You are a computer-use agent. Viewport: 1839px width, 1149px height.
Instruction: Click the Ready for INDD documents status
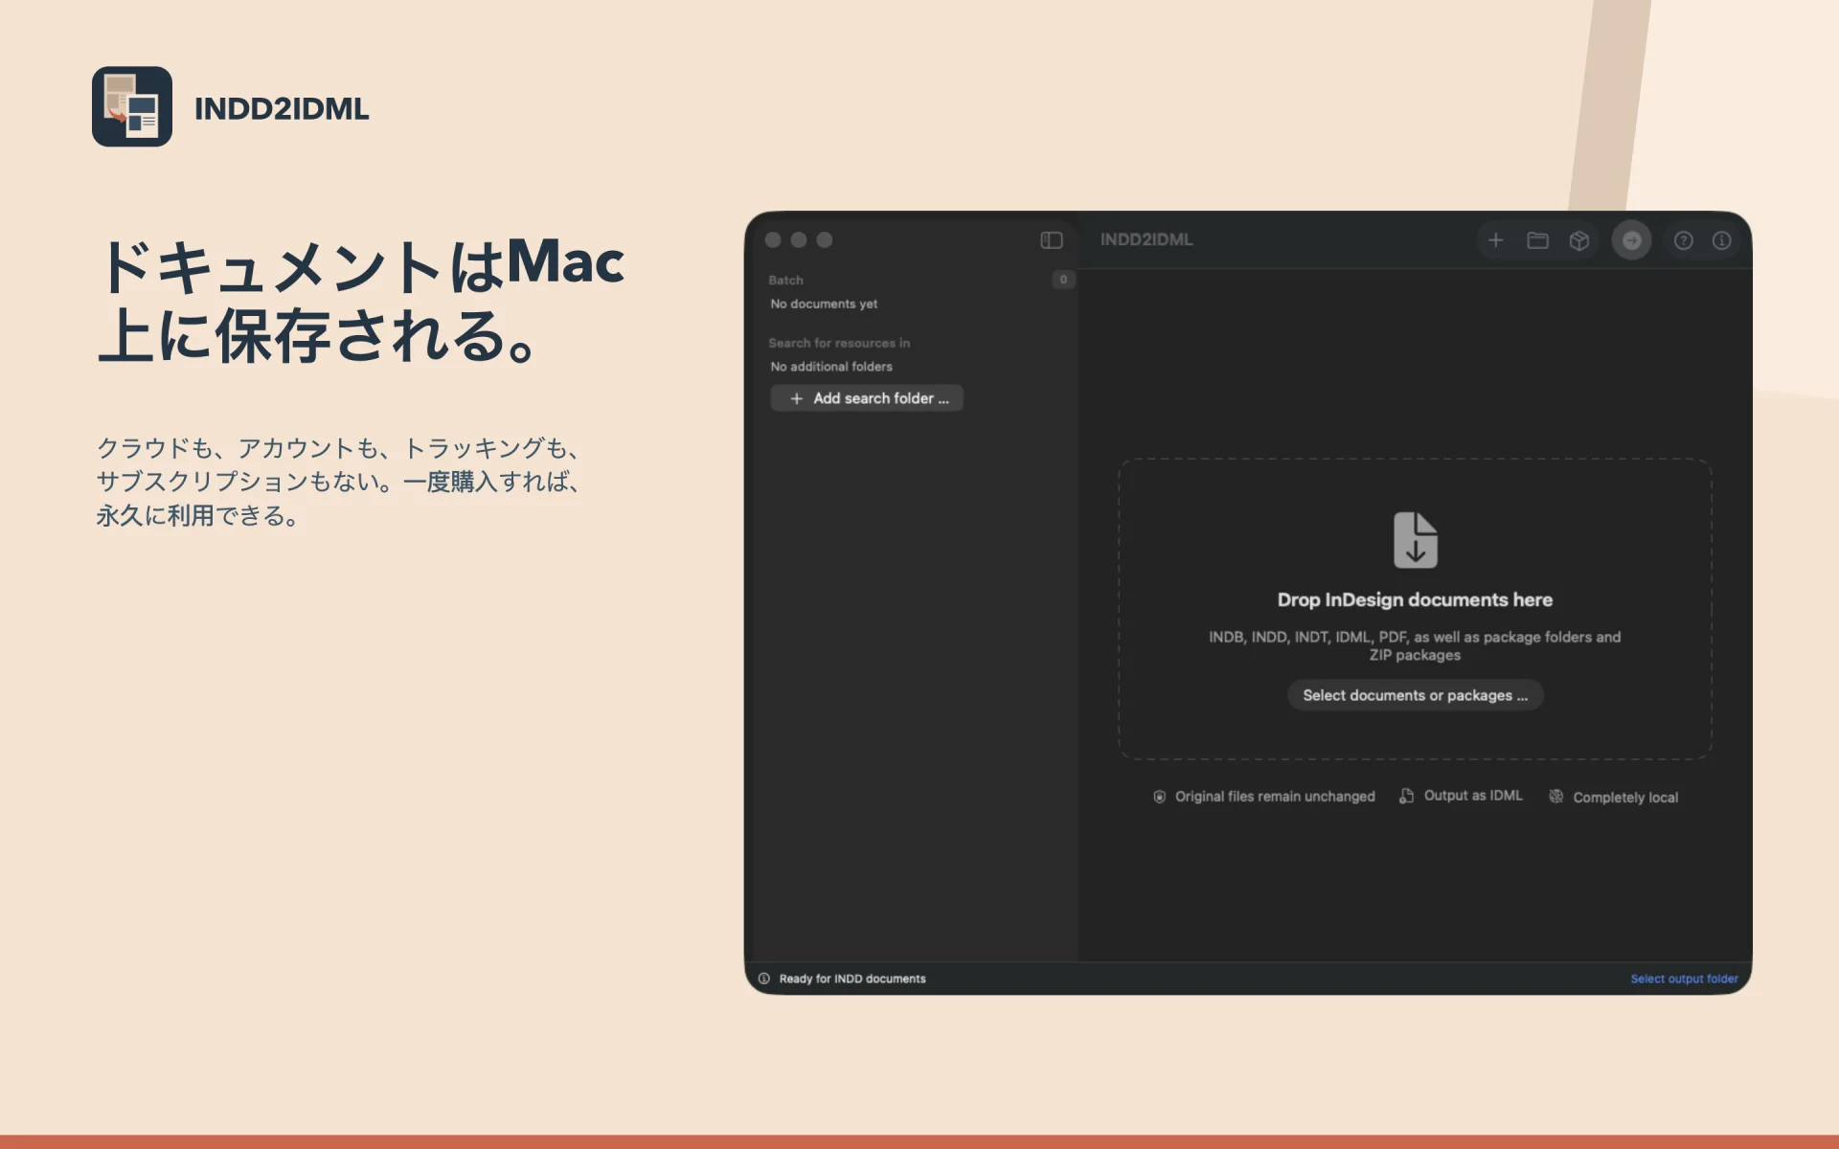(x=852, y=979)
